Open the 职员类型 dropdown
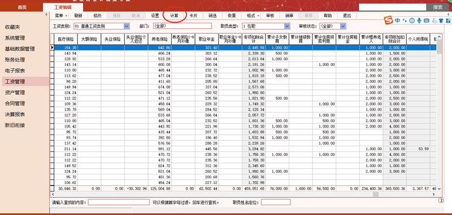 (287, 26)
